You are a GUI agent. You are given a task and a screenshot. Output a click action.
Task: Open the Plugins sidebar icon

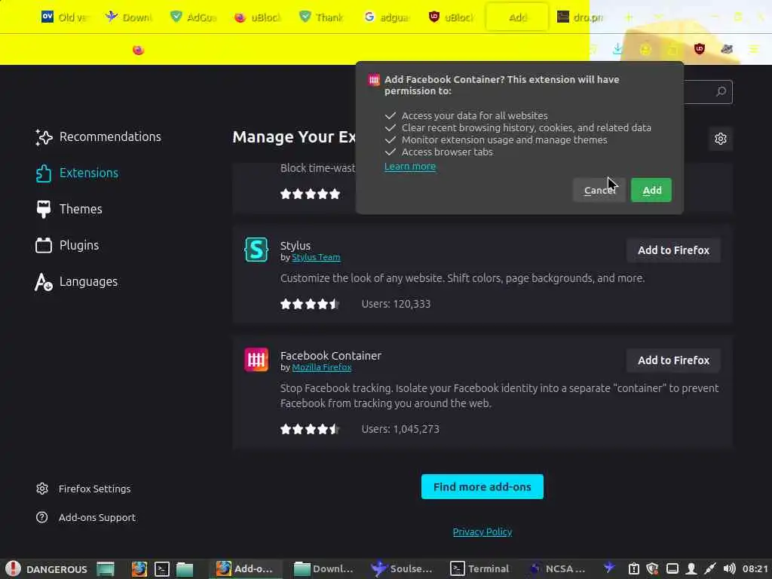click(x=43, y=245)
